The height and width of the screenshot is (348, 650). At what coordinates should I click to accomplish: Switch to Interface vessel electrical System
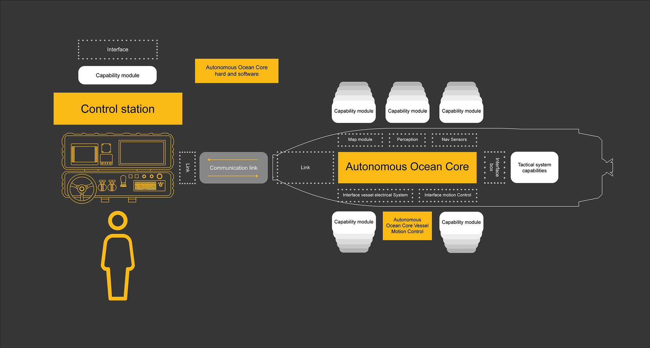375,195
